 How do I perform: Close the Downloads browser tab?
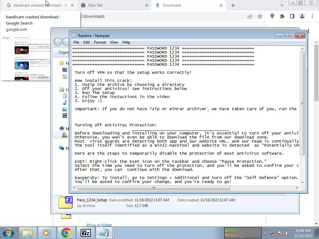tap(221, 5)
